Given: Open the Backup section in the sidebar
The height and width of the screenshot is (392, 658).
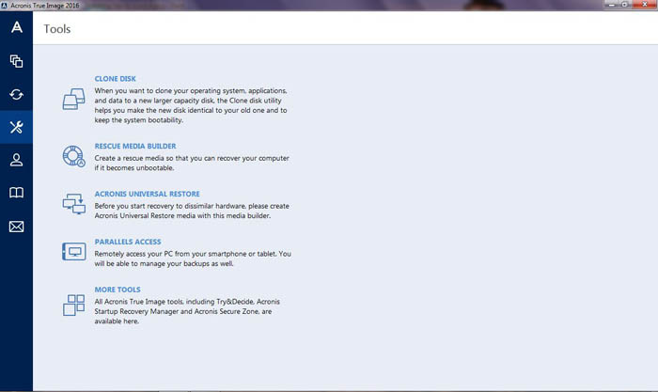Looking at the screenshot, I should (16, 61).
